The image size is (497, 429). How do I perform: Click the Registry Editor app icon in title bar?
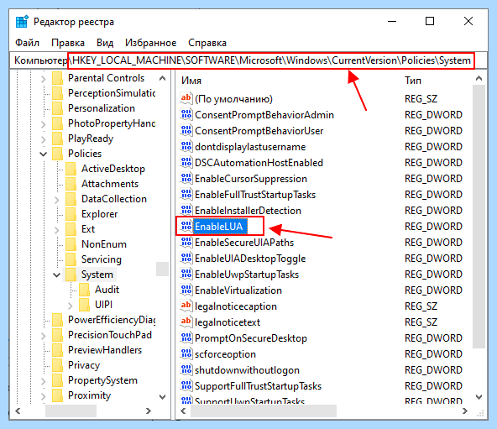[x=22, y=22]
